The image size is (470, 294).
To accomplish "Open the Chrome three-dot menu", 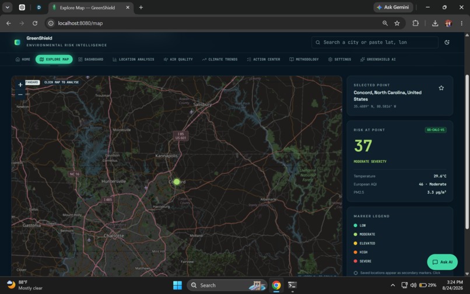I will (x=462, y=23).
